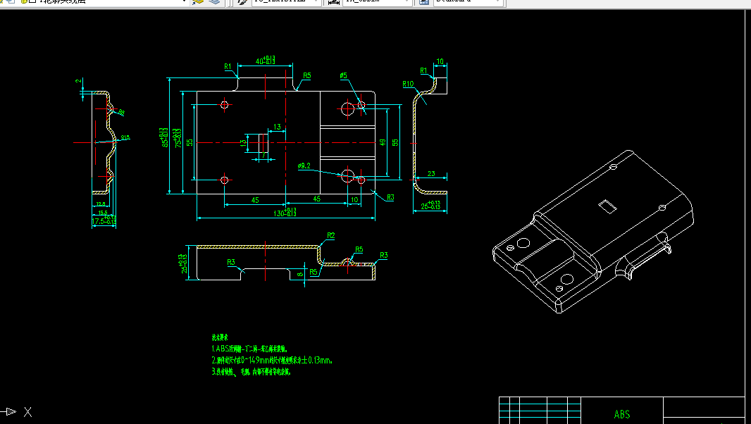The image size is (751, 424).
Task: Click the rectangular slot in the top view
Action: pos(264,142)
